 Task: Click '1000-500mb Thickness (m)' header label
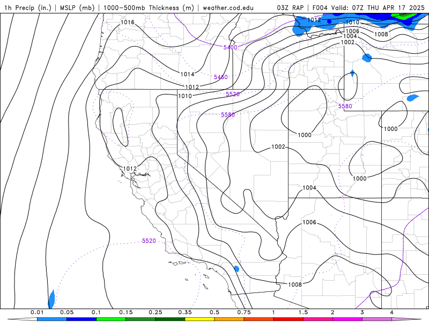coord(149,8)
